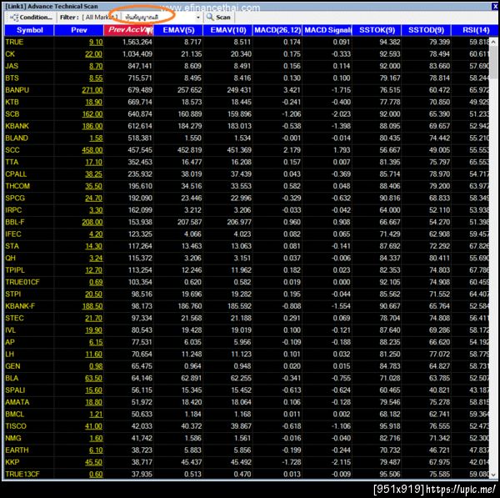Sort by EMAV(10) column header

(227, 30)
